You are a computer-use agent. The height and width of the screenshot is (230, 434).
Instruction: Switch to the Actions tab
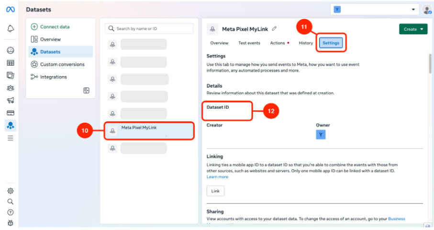click(278, 43)
